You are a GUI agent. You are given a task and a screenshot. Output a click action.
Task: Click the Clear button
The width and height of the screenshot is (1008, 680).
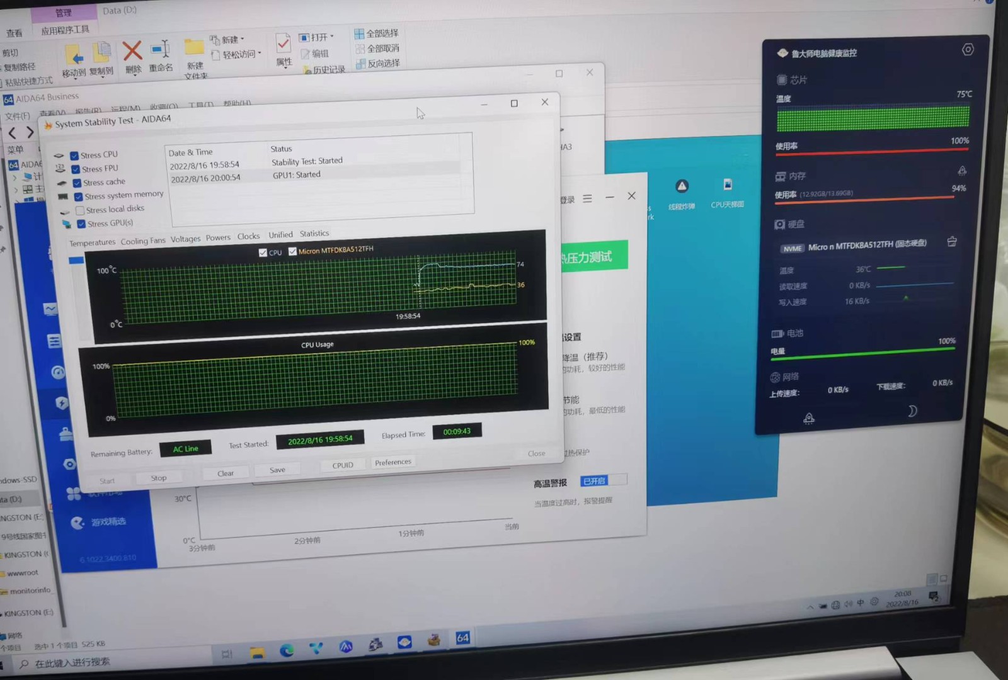point(226,473)
